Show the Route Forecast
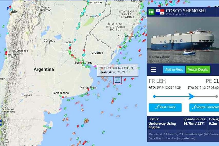The width and height of the screenshot is (219, 146). click(204, 107)
